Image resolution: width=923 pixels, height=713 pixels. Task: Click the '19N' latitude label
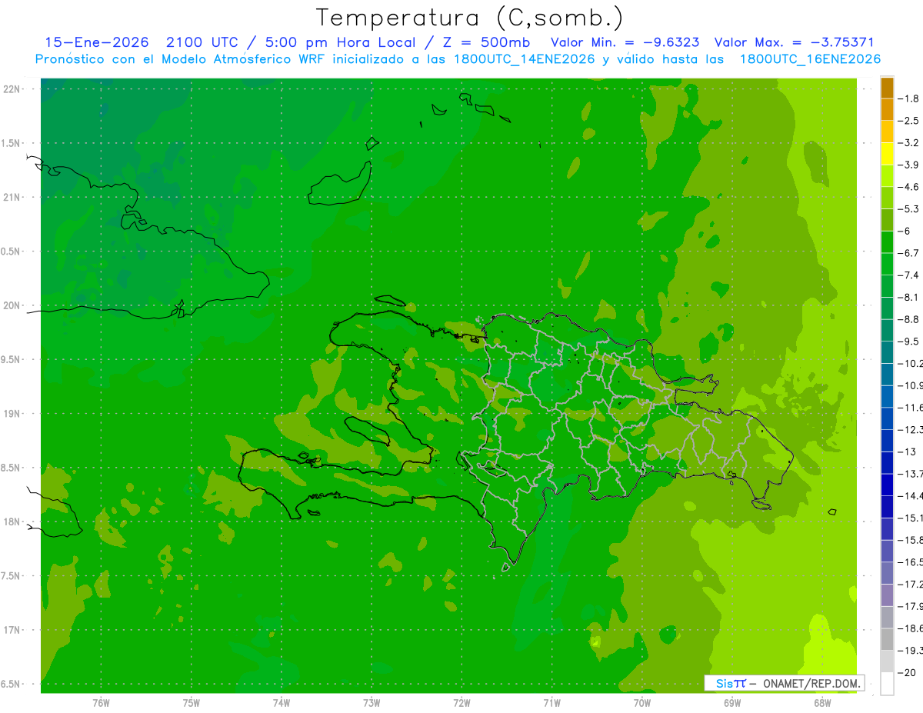pos(12,414)
